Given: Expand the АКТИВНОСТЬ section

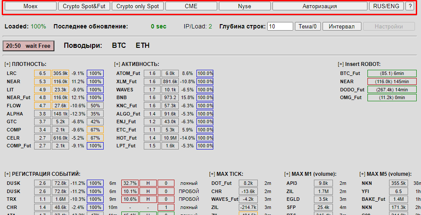Looking at the screenshot, I should tap(117, 64).
